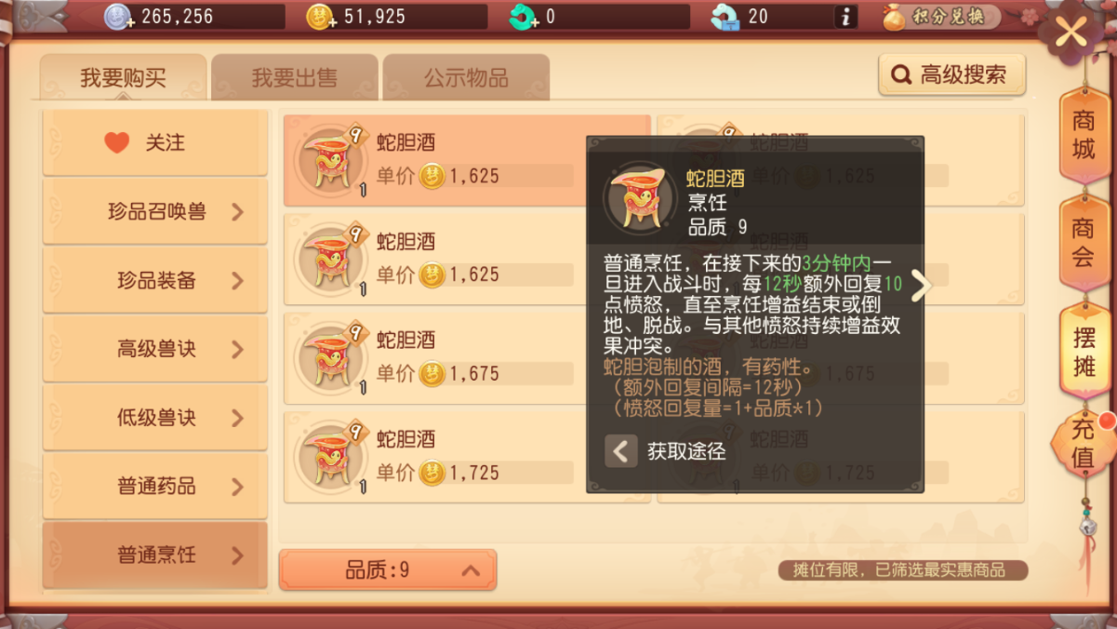The height and width of the screenshot is (629, 1117).
Task: Open the 商会 side tab
Action: pyautogui.click(x=1084, y=244)
